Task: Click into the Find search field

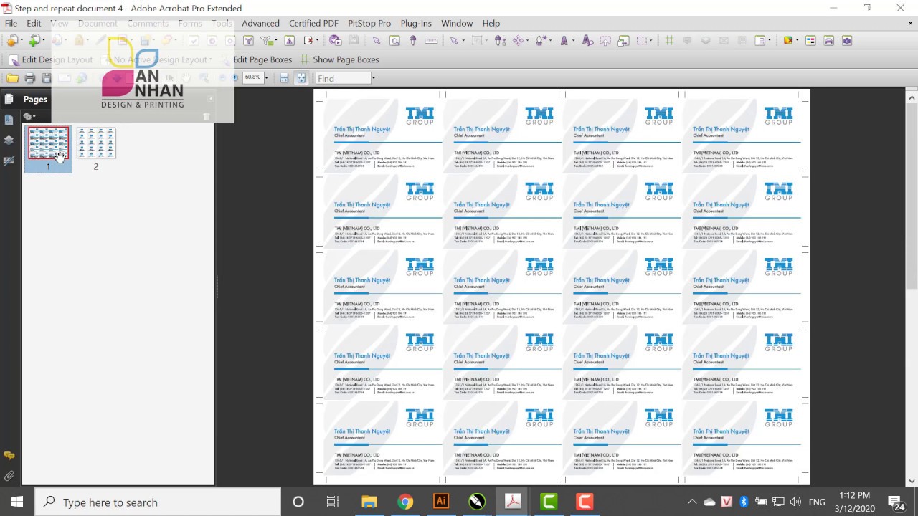Action: coord(343,78)
